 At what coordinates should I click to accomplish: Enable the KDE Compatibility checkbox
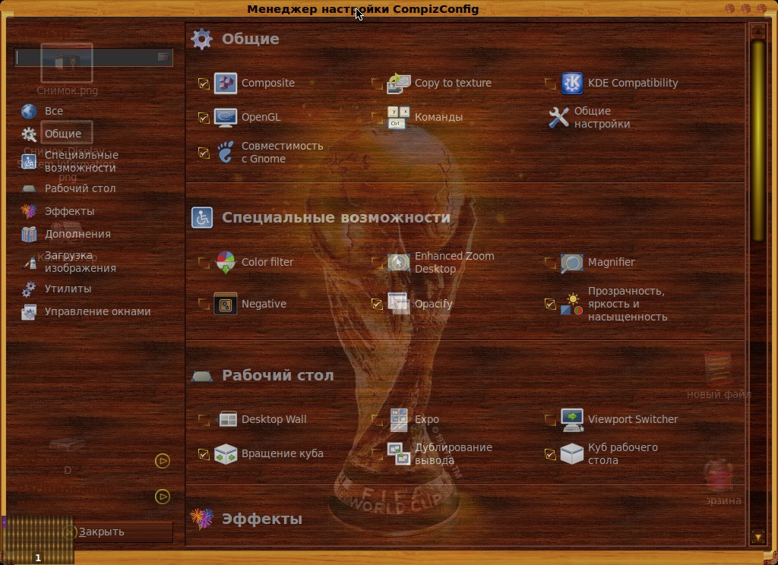point(550,84)
